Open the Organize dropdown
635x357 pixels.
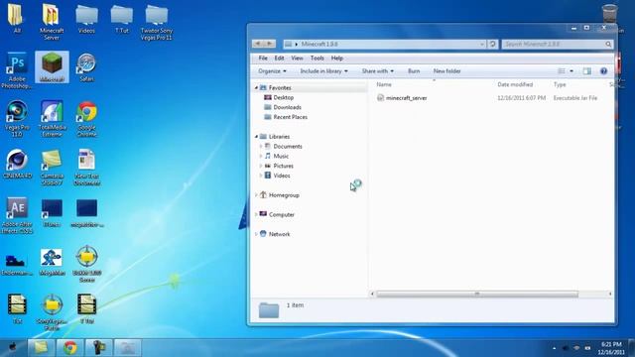pos(272,71)
